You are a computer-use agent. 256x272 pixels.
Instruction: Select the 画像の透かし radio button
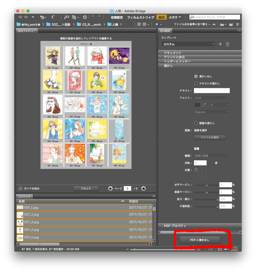pos(196,123)
